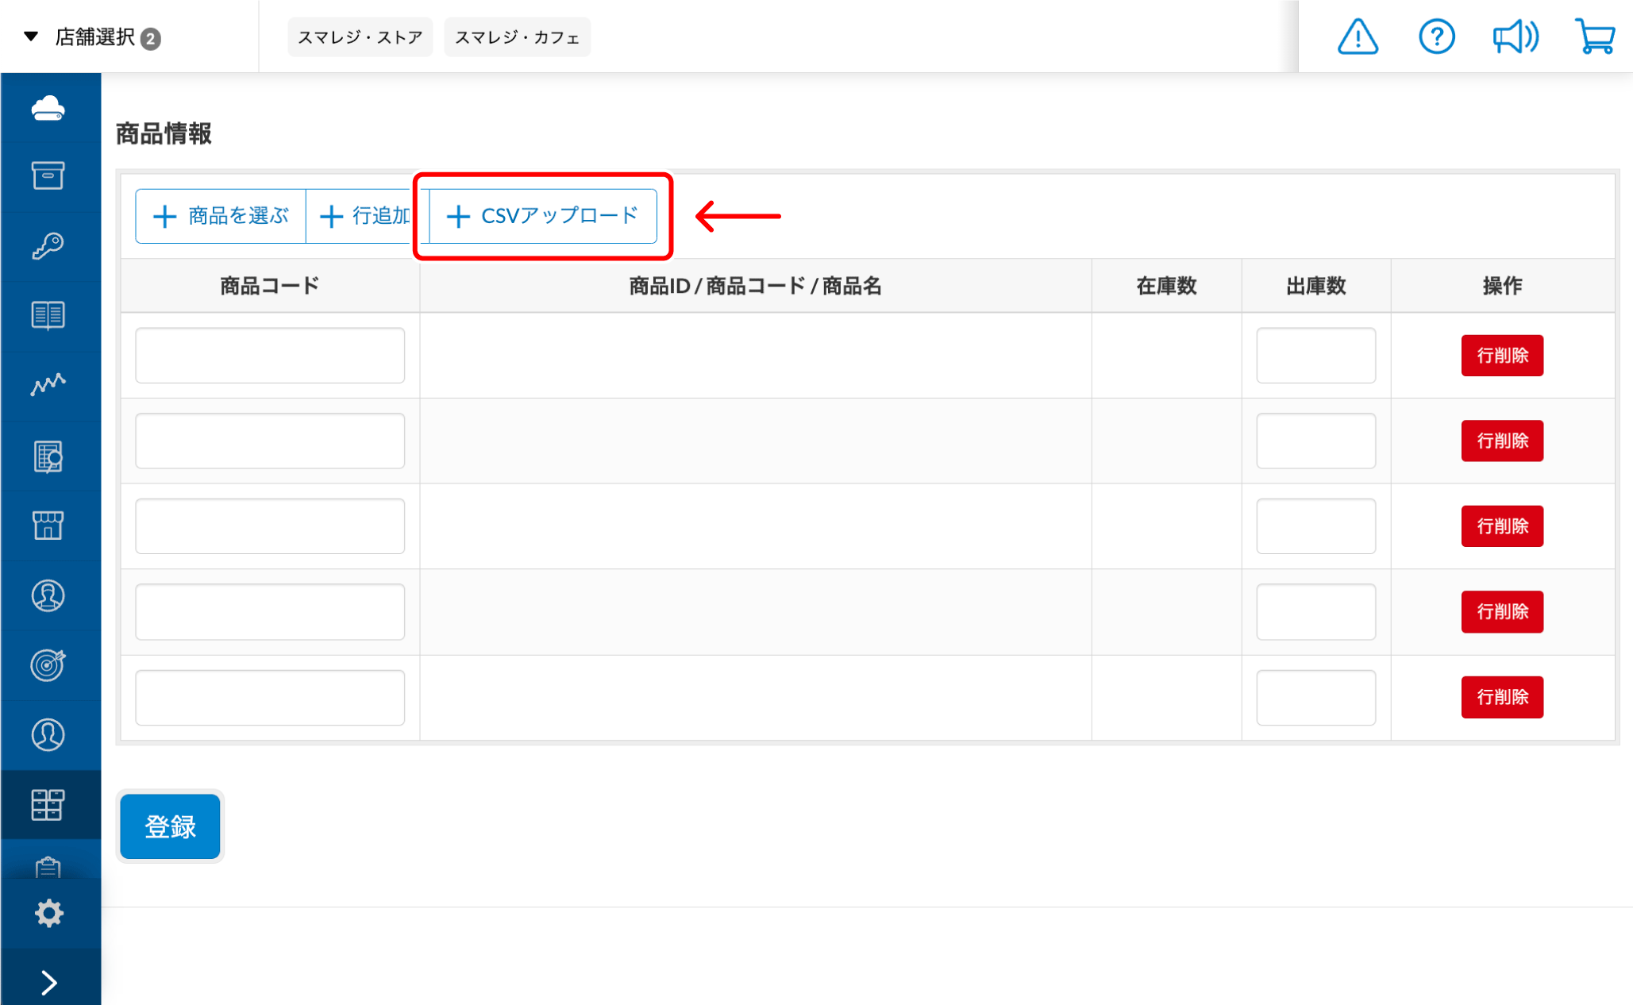
Task: Select the line graph analytics sidebar icon
Action: (x=48, y=385)
